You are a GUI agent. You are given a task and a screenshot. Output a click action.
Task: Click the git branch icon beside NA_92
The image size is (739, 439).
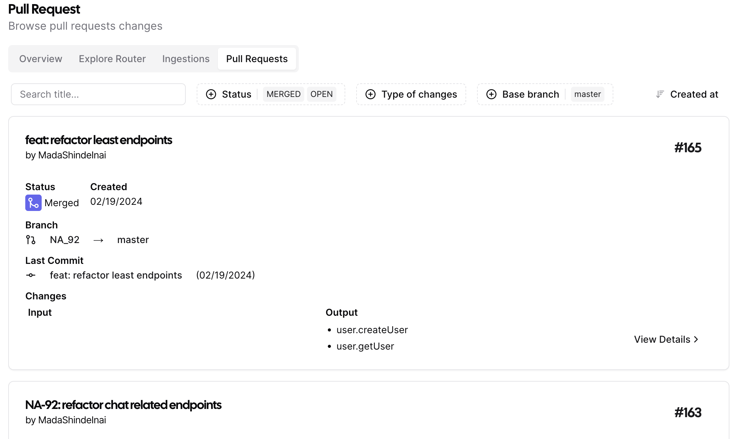[31, 240]
